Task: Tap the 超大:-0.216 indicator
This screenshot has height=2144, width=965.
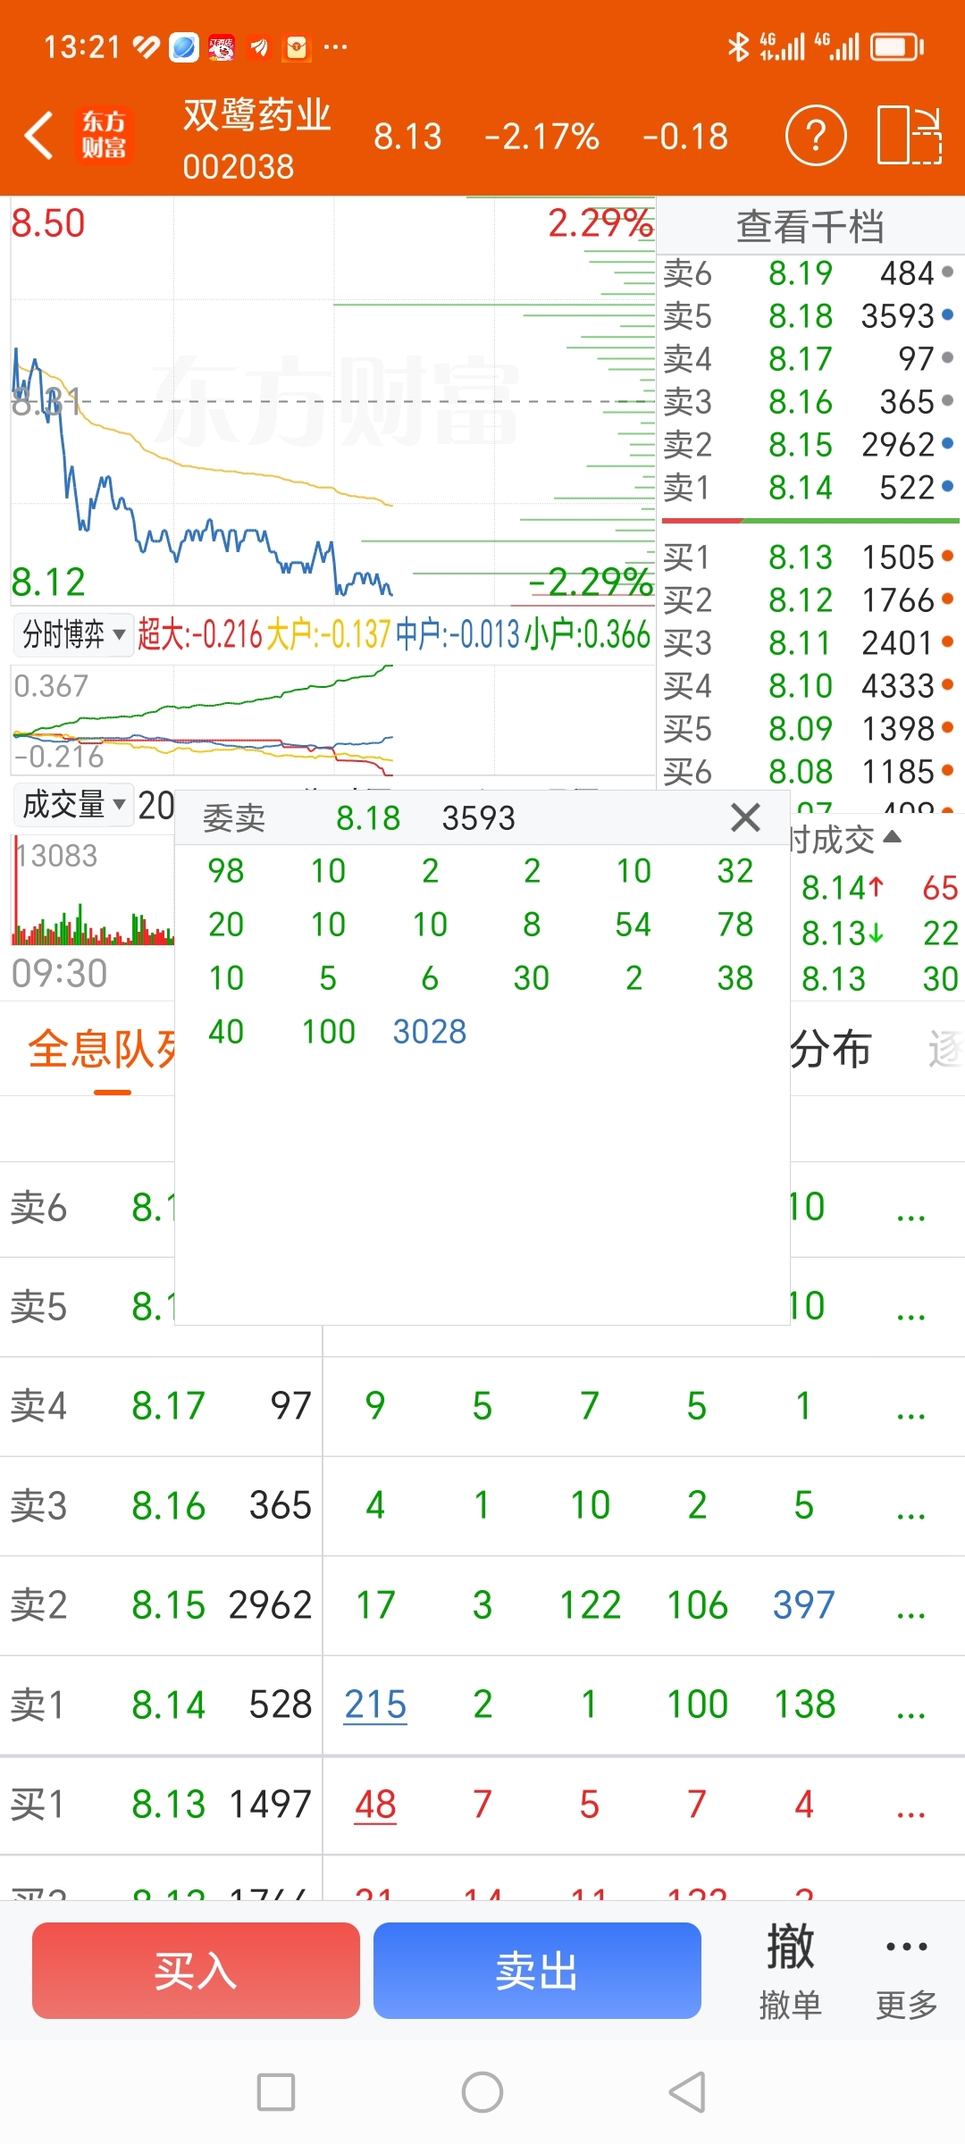Action: click(200, 635)
